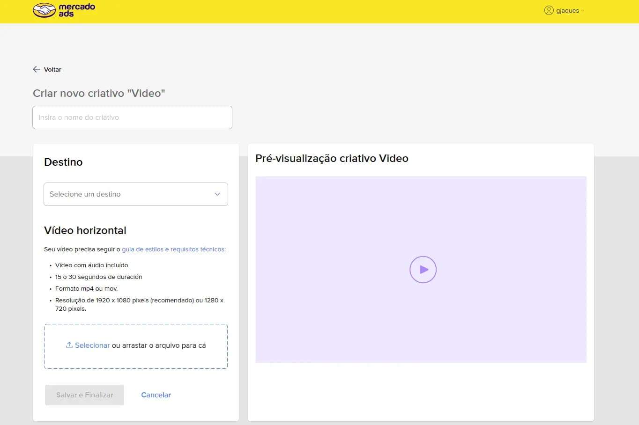Image resolution: width=639 pixels, height=425 pixels.
Task: Open the gjaques username menu
Action: pyautogui.click(x=567, y=11)
